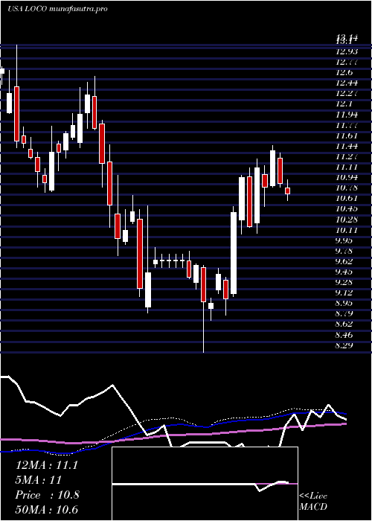Select the 10.61 price axis label
372x521 pixels.
(x=347, y=199)
